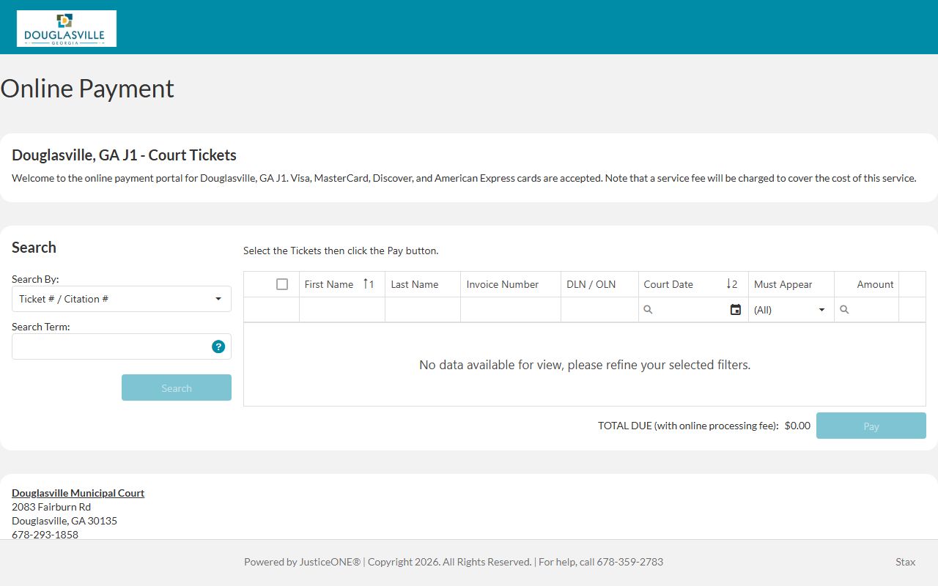Expand the Must Appear (All) filter

791,310
